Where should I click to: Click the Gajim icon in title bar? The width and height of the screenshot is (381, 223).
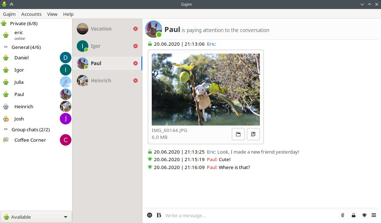4,4
